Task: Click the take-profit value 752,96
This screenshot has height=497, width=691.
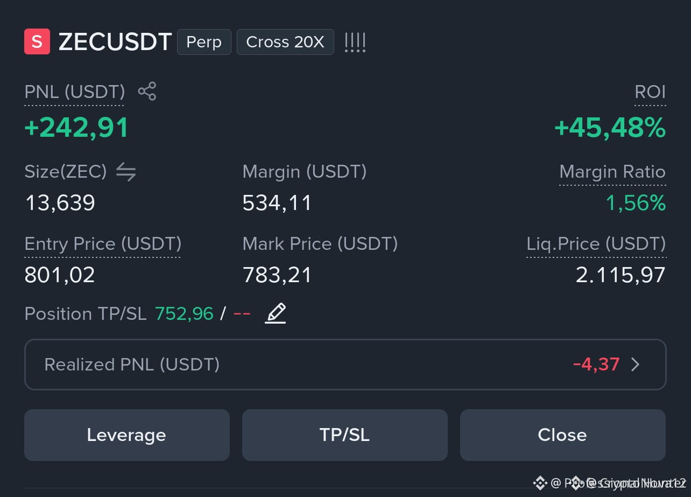Action: [x=184, y=313]
